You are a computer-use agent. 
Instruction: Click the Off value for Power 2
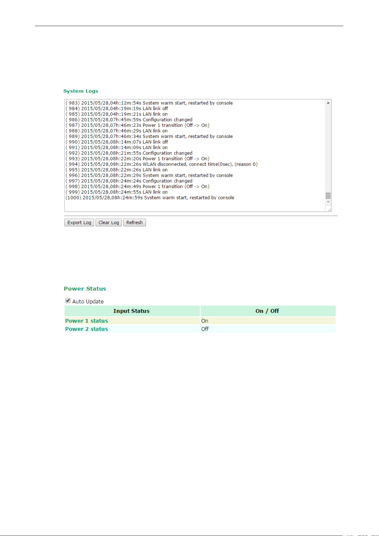click(205, 329)
